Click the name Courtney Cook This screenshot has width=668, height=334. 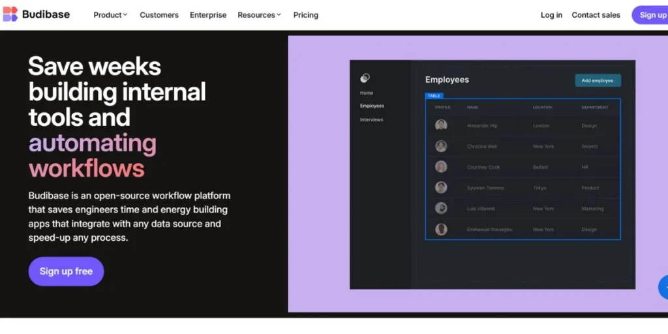click(483, 168)
